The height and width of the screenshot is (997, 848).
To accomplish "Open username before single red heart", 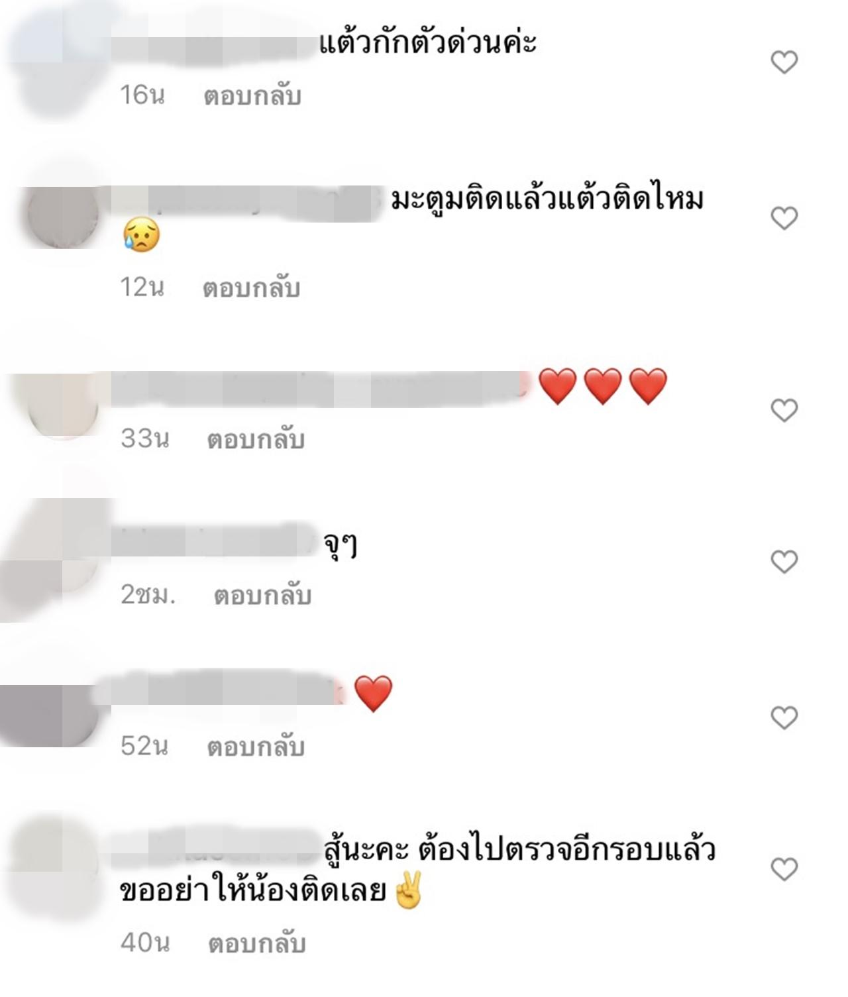I will click(222, 689).
